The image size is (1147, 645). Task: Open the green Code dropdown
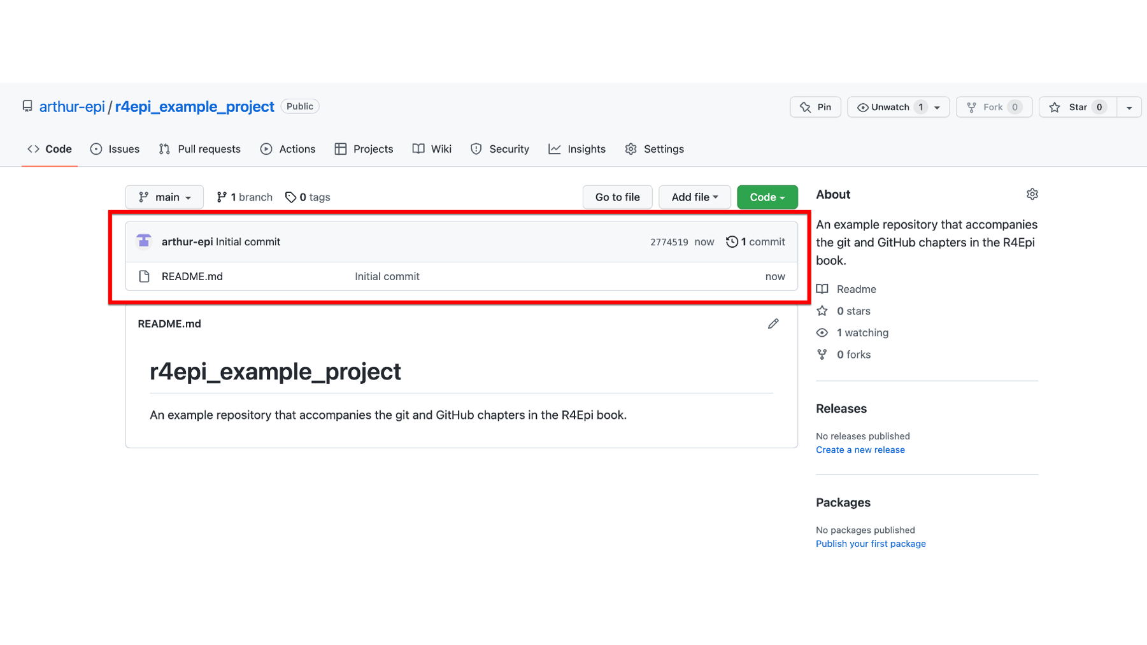(767, 197)
